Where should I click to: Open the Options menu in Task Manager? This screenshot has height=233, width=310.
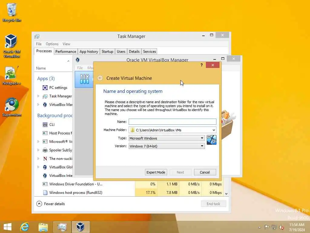tap(52, 44)
